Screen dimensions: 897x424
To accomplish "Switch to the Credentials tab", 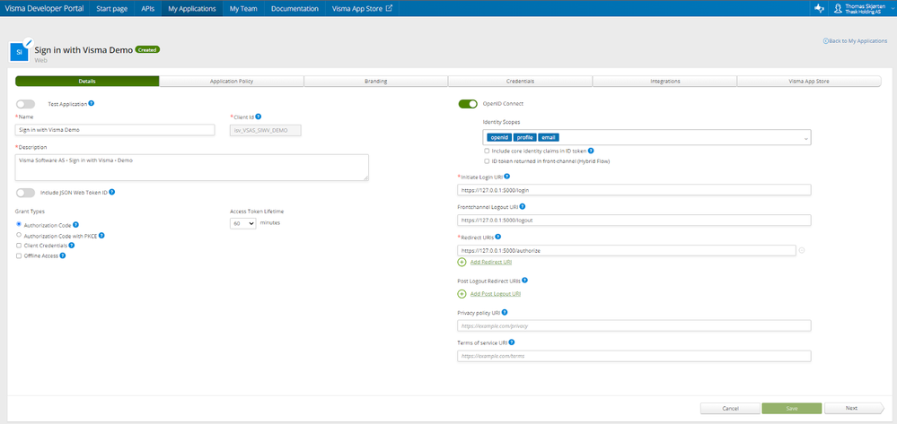I will 520,82.
